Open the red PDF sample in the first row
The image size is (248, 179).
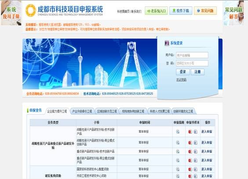[190, 131]
